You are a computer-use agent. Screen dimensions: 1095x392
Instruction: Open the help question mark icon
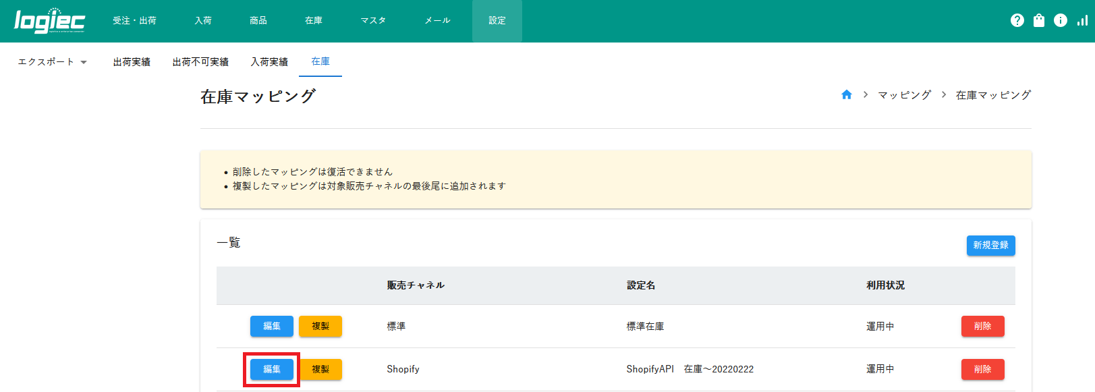pyautogui.click(x=1017, y=21)
